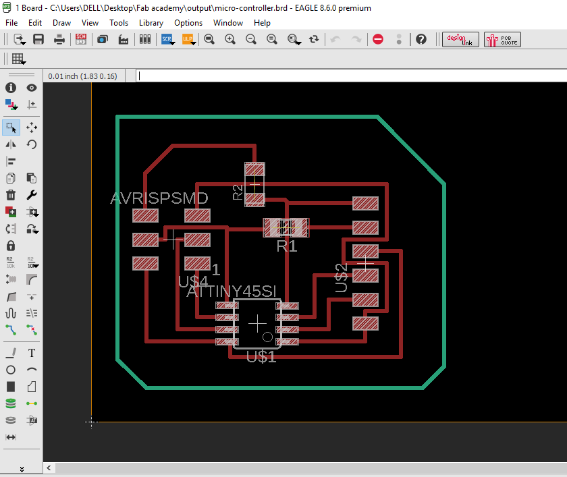
Task: Select the Via tool
Action: tap(11, 403)
